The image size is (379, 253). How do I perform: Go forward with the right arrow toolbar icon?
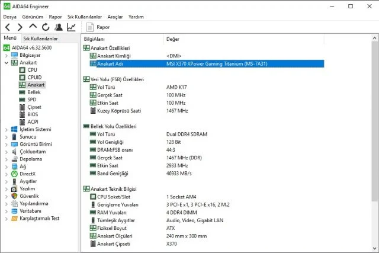click(x=20, y=27)
